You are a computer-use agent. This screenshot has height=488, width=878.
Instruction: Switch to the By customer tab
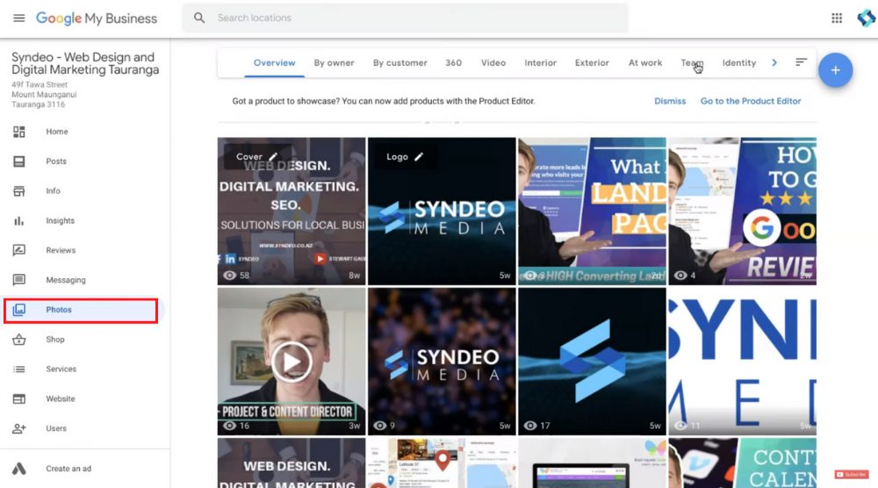click(x=399, y=62)
